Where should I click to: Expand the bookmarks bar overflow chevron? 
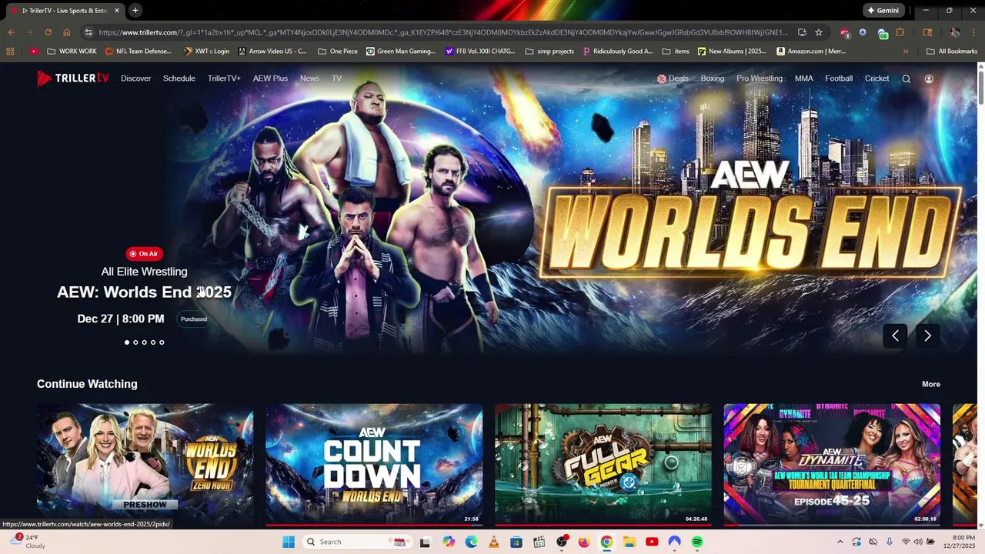click(906, 52)
